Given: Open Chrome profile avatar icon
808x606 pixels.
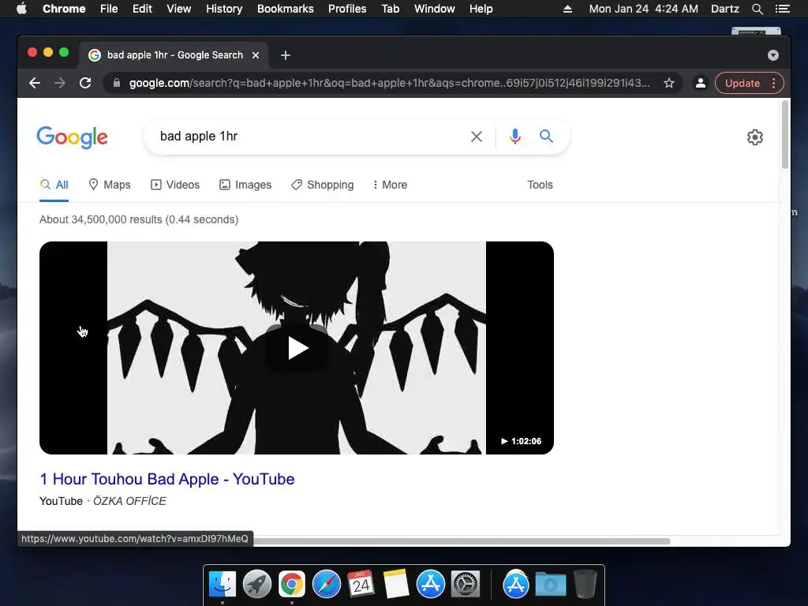Looking at the screenshot, I should [x=701, y=83].
